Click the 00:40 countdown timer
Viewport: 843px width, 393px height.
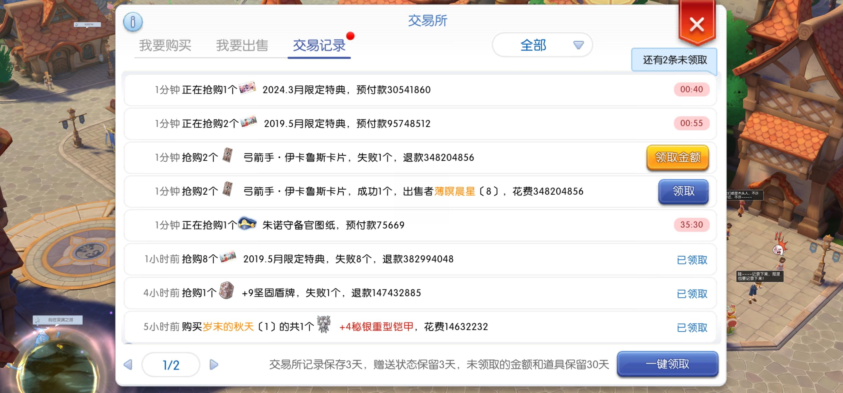click(x=691, y=89)
